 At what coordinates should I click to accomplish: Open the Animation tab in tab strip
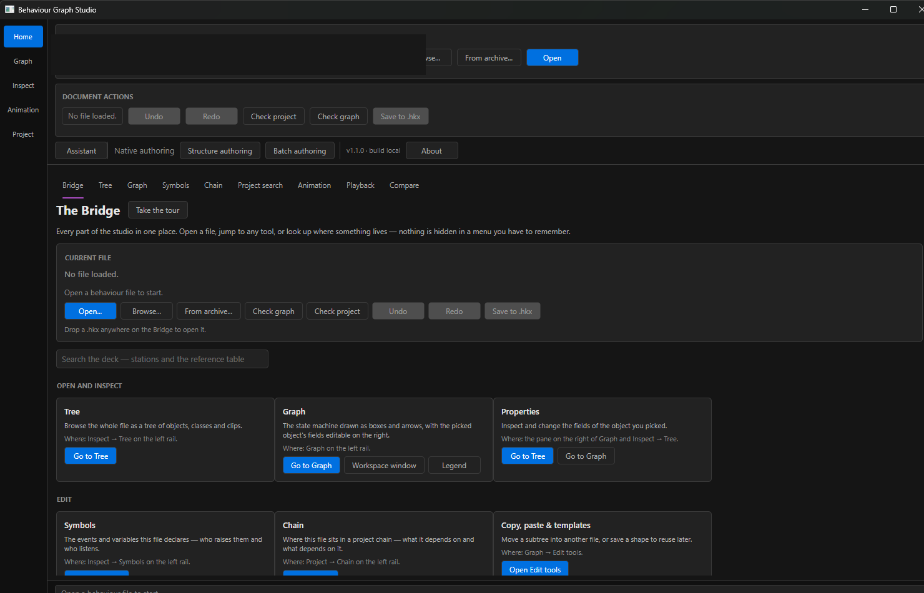pyautogui.click(x=315, y=185)
